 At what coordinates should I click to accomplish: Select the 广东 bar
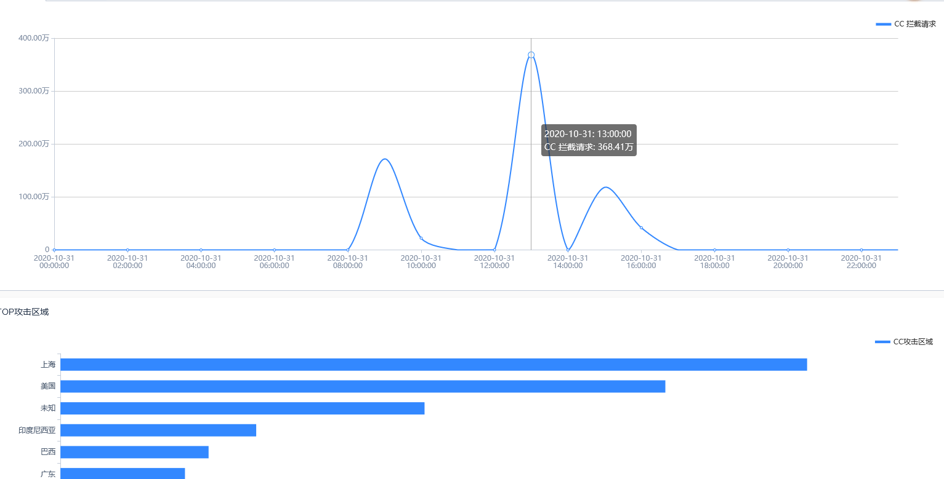(x=123, y=473)
